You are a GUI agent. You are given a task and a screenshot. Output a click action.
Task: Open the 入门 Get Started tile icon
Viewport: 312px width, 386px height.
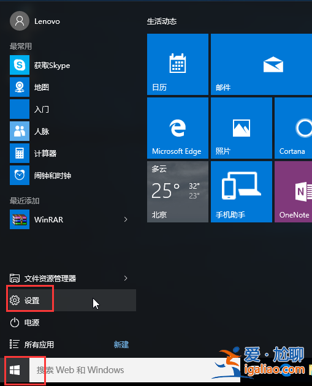(x=20, y=109)
